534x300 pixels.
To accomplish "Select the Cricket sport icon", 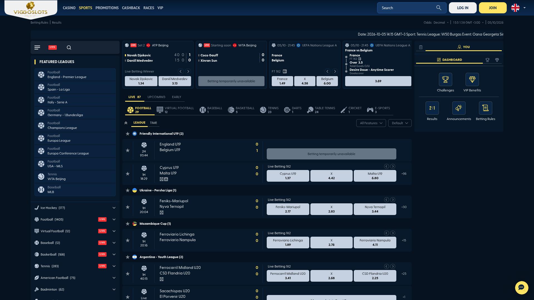I will [x=344, y=110].
